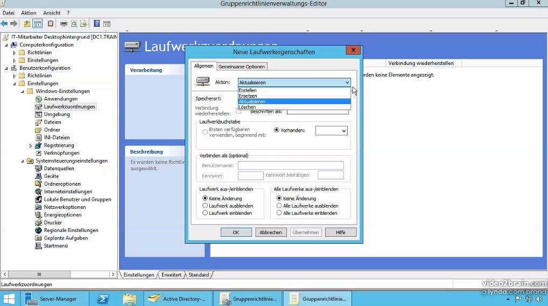
Task: Collapse the Systemsteuerungseinstellungen node
Action: coord(23,161)
